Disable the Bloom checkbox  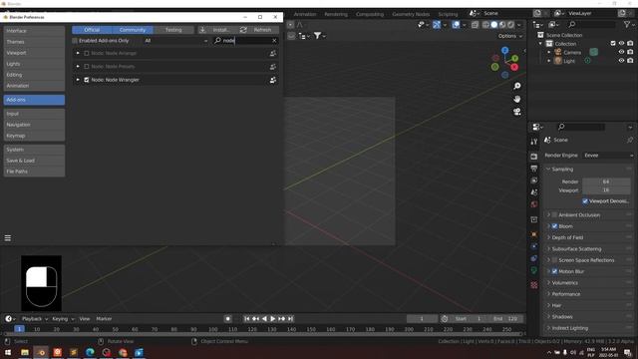tap(554, 226)
